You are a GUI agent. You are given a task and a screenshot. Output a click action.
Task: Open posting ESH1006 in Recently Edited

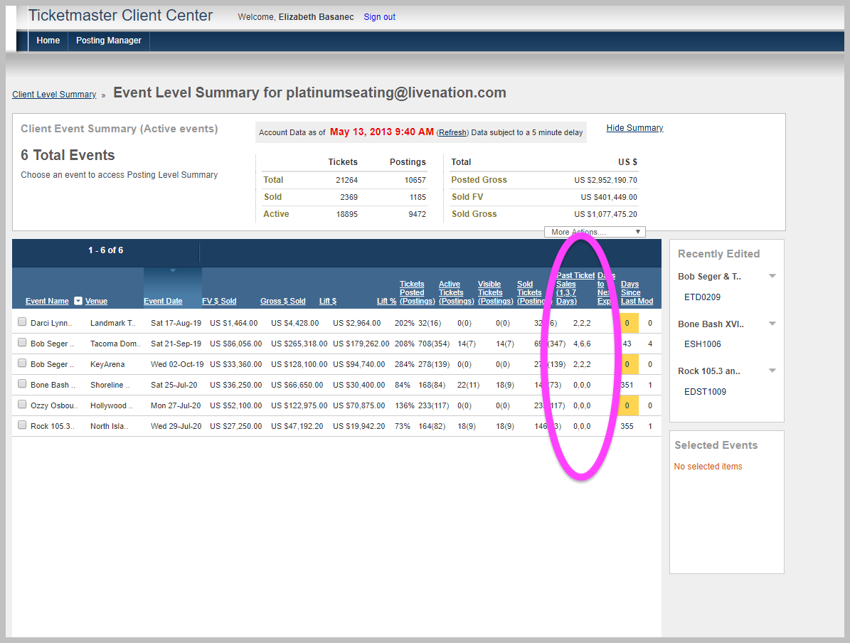(703, 344)
